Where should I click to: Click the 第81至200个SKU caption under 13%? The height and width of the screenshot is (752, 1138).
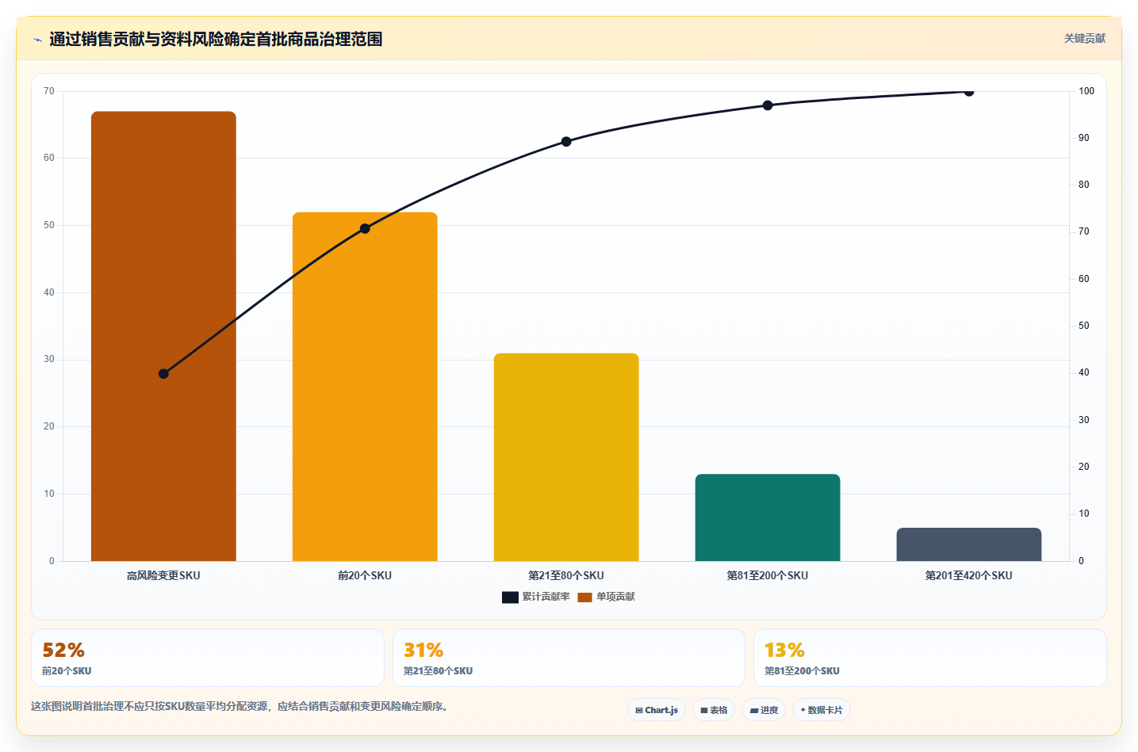(802, 671)
